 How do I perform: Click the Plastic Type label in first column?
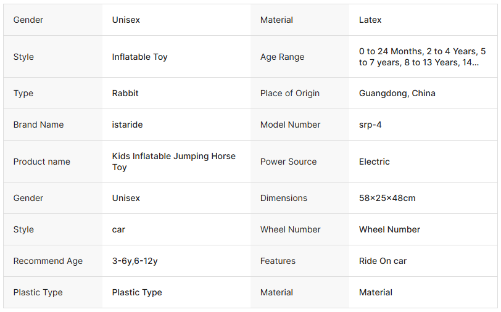[38, 292]
